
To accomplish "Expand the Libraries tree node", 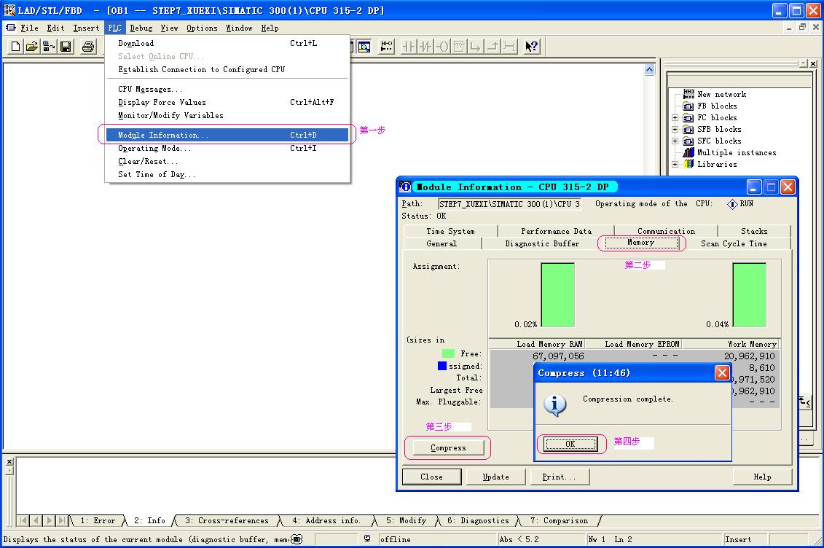I will tap(675, 165).
